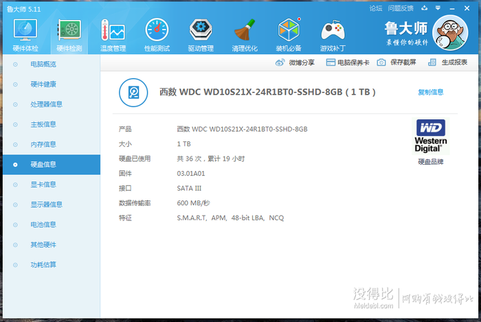The image size is (481, 322).
Task: Click the 电脑保养卡 card icon
Action: [x=331, y=62]
